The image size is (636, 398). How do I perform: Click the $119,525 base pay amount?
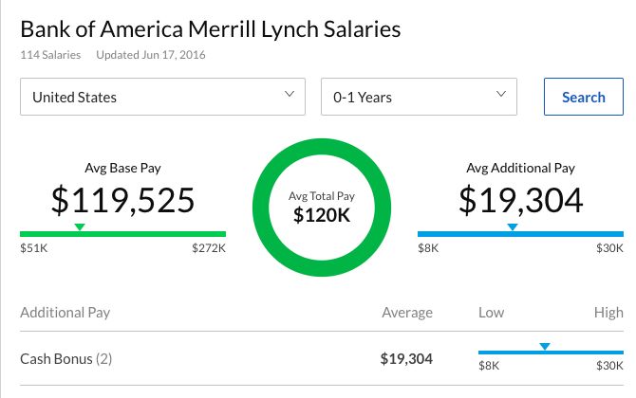(x=122, y=200)
